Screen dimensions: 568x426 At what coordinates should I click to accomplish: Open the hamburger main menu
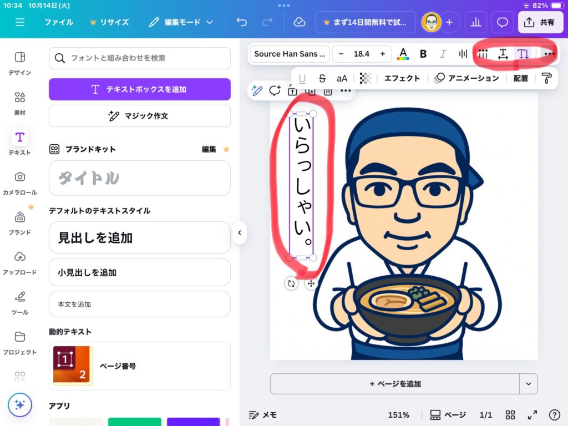point(20,22)
